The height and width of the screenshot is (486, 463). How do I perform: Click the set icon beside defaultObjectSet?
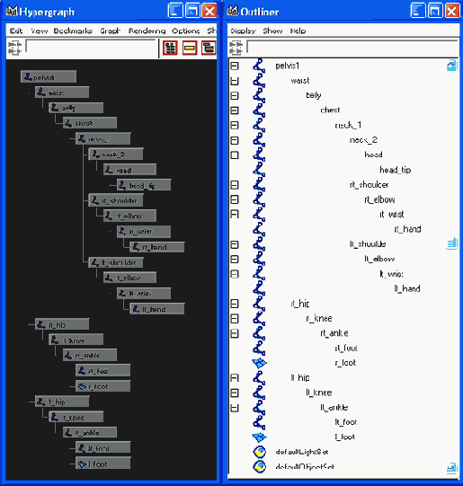[x=259, y=466]
